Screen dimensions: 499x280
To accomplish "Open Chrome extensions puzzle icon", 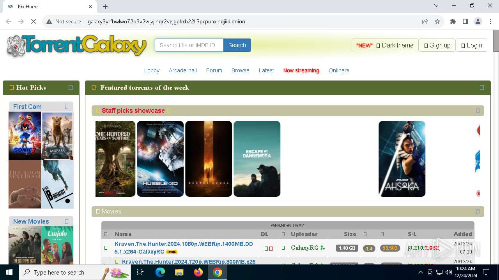I will pyautogui.click(x=453, y=21).
